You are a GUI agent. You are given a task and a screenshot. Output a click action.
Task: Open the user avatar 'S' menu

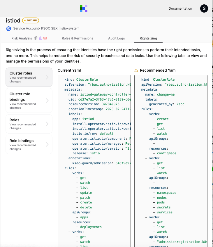(204, 8)
